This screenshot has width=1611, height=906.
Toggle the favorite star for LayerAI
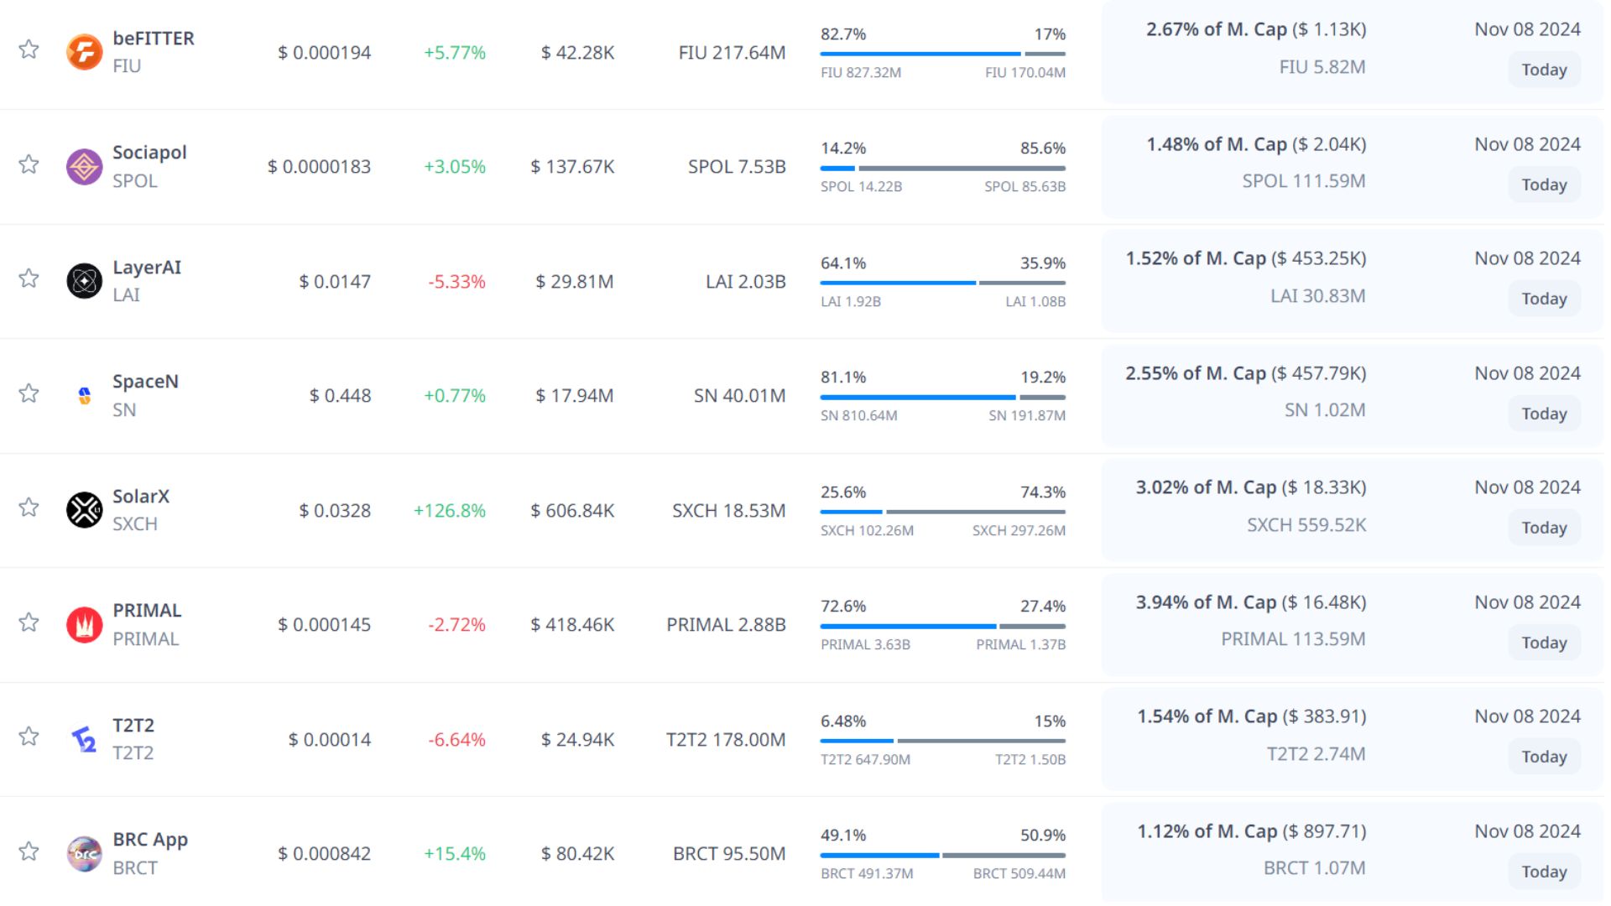(x=29, y=278)
